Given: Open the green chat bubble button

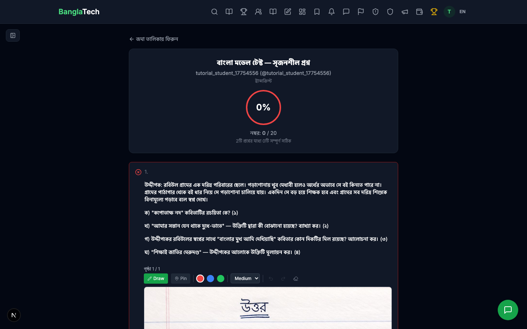Looking at the screenshot, I should tap(508, 310).
